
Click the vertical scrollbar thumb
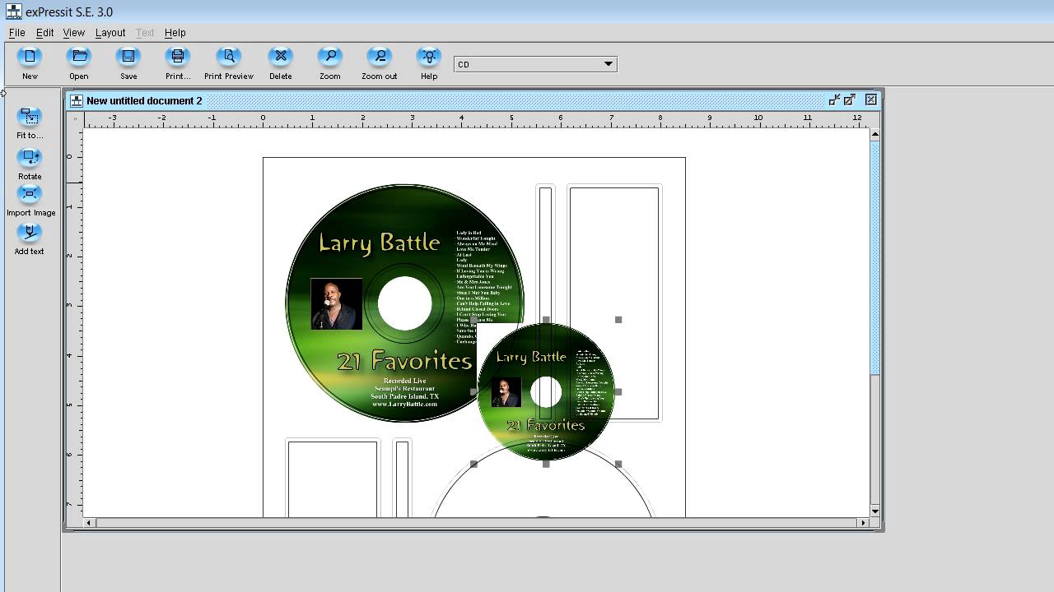(x=875, y=257)
